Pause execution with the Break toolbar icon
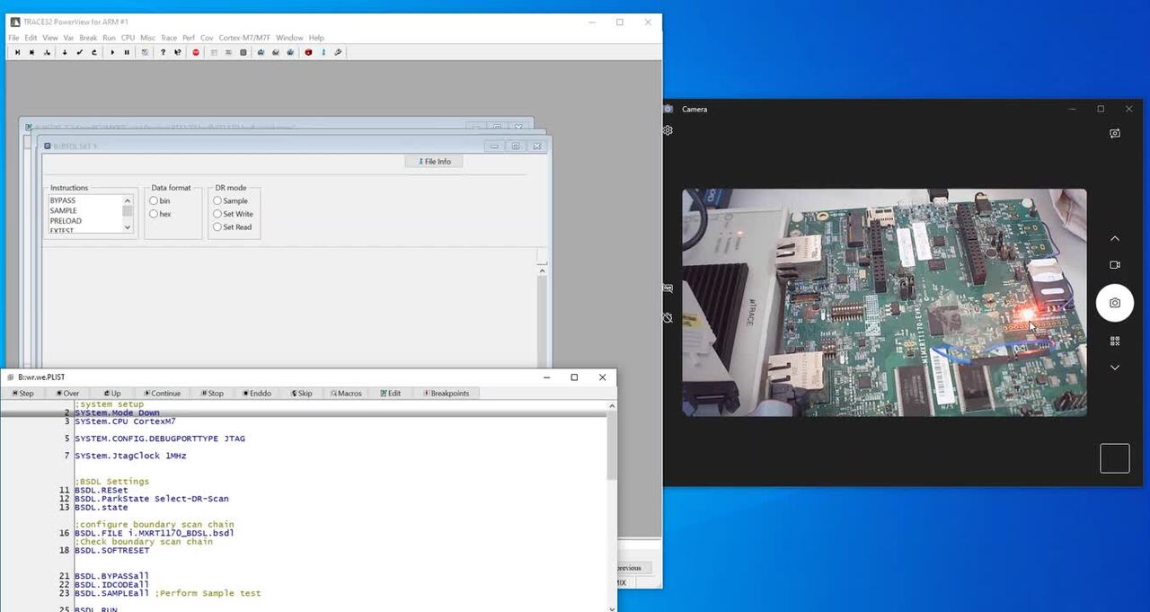 (126, 52)
